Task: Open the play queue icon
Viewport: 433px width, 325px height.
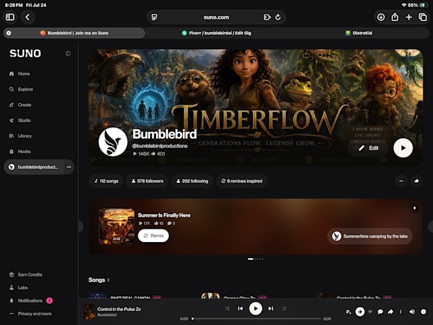Action: click(x=348, y=312)
